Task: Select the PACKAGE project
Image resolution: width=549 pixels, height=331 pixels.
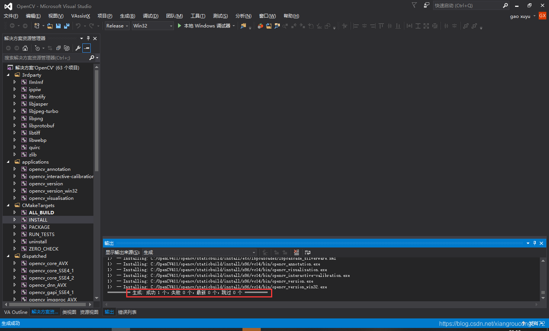Action: [x=39, y=227]
